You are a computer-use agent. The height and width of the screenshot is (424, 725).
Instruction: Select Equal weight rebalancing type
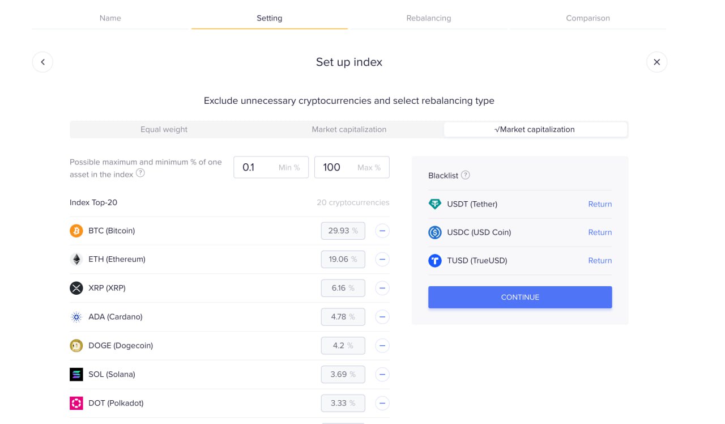164,129
